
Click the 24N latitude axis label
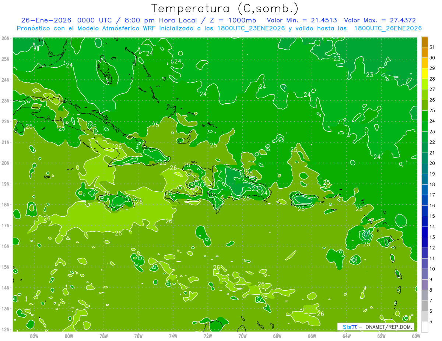(5, 80)
